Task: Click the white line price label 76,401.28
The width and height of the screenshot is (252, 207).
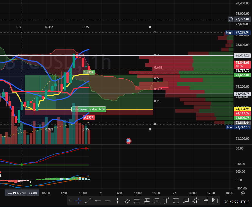Action: pyautogui.click(x=242, y=55)
